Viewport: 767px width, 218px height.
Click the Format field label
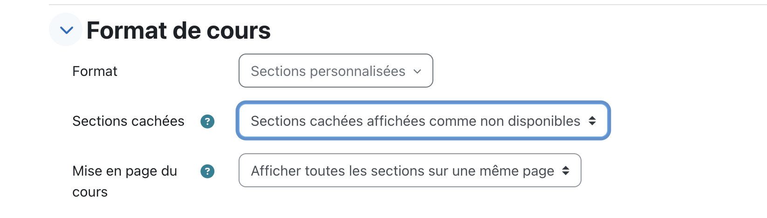[95, 71]
